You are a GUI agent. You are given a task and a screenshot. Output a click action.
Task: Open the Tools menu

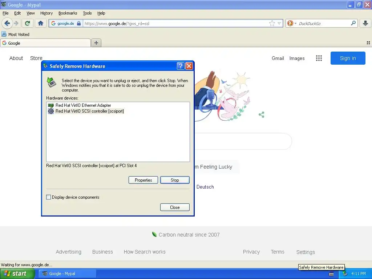[87, 13]
